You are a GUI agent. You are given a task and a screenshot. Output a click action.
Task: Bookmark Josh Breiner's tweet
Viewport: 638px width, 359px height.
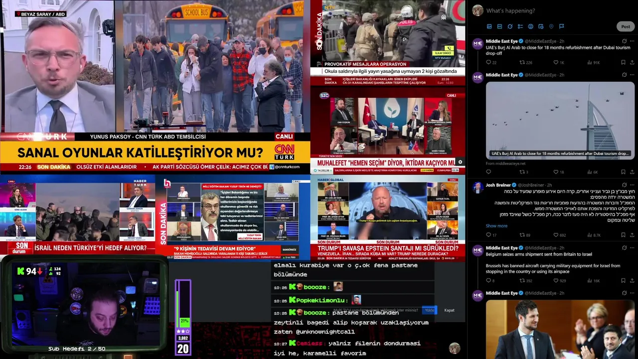tap(623, 235)
